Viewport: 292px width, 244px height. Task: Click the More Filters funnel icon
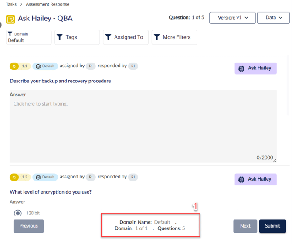[157, 37]
